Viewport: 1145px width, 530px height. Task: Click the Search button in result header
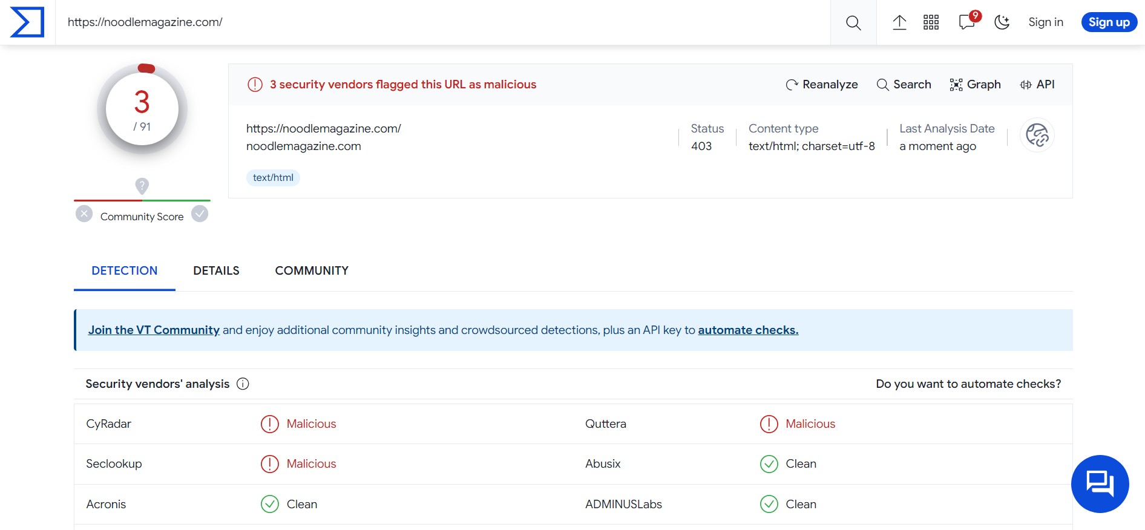pos(904,85)
